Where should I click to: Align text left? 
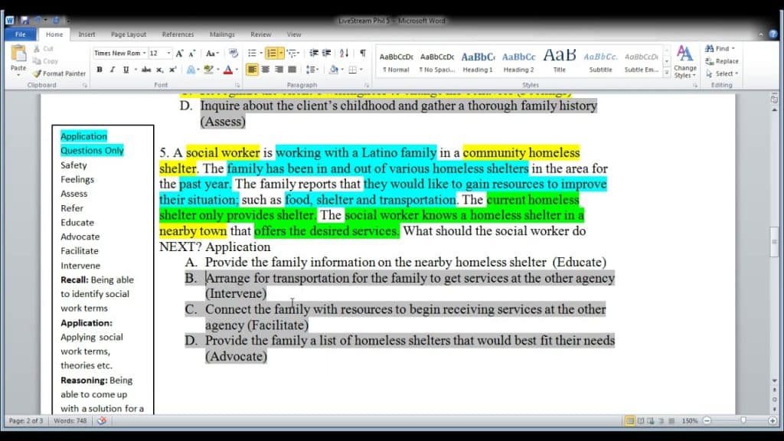[252, 70]
